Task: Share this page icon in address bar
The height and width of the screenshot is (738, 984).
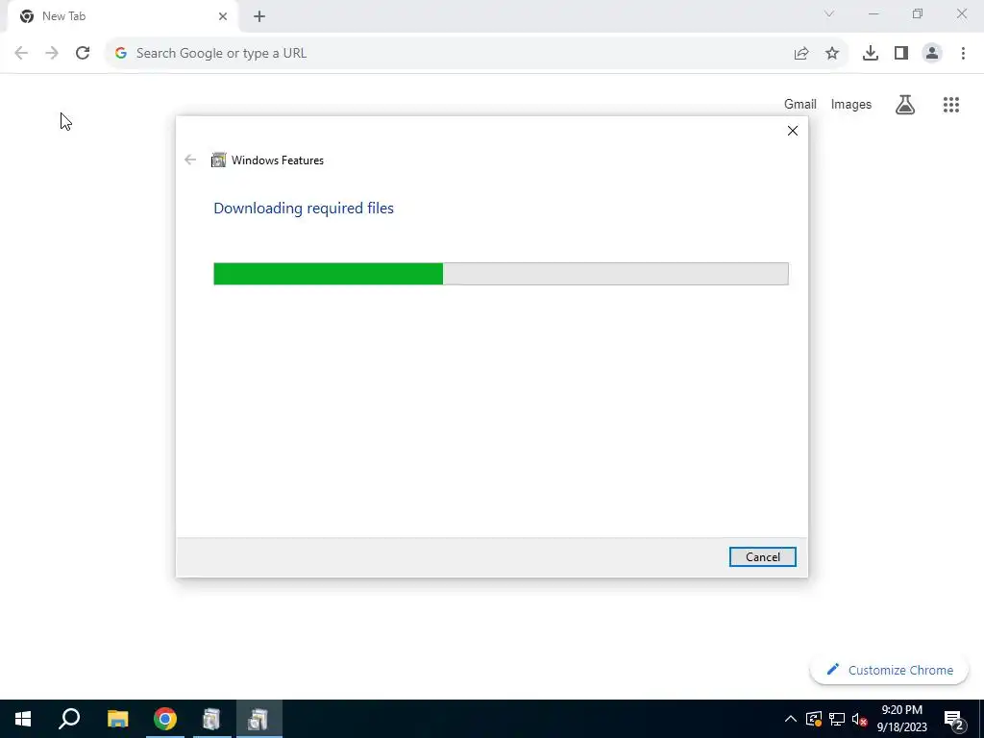Action: [801, 54]
